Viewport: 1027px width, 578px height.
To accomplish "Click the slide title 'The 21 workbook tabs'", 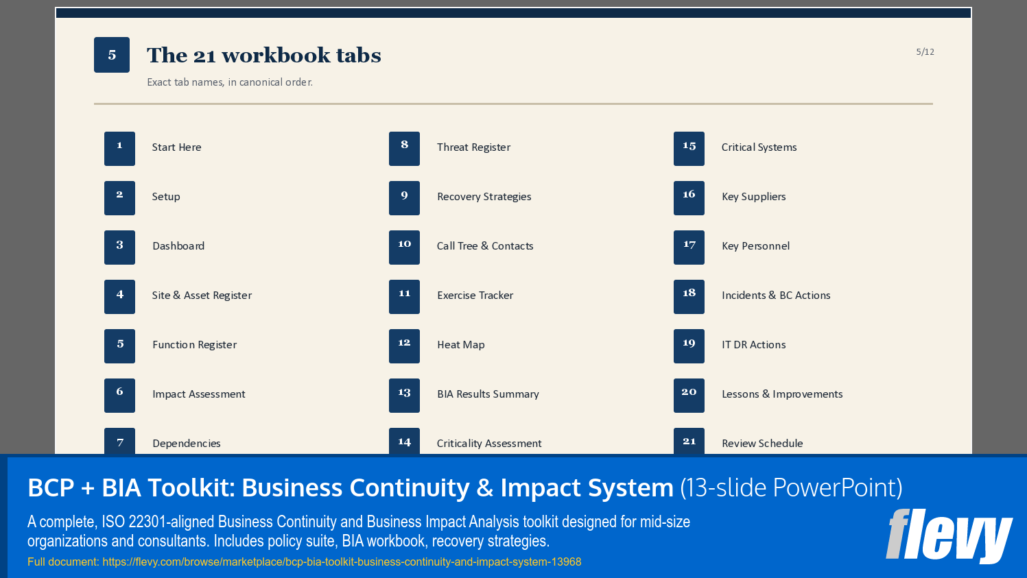I will coord(264,55).
